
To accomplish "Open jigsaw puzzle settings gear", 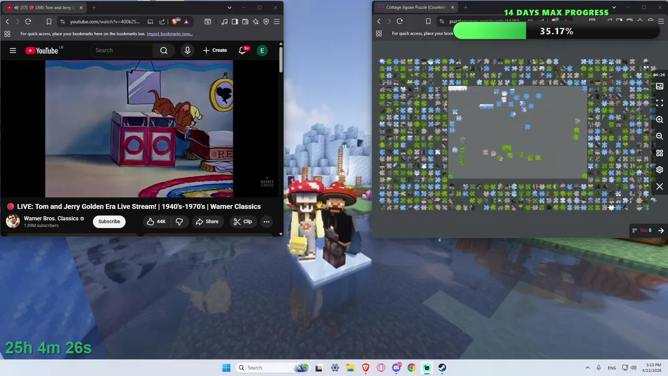I will 660,170.
